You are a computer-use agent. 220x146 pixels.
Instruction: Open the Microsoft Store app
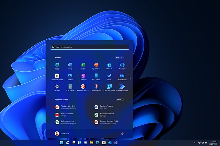(57, 76)
